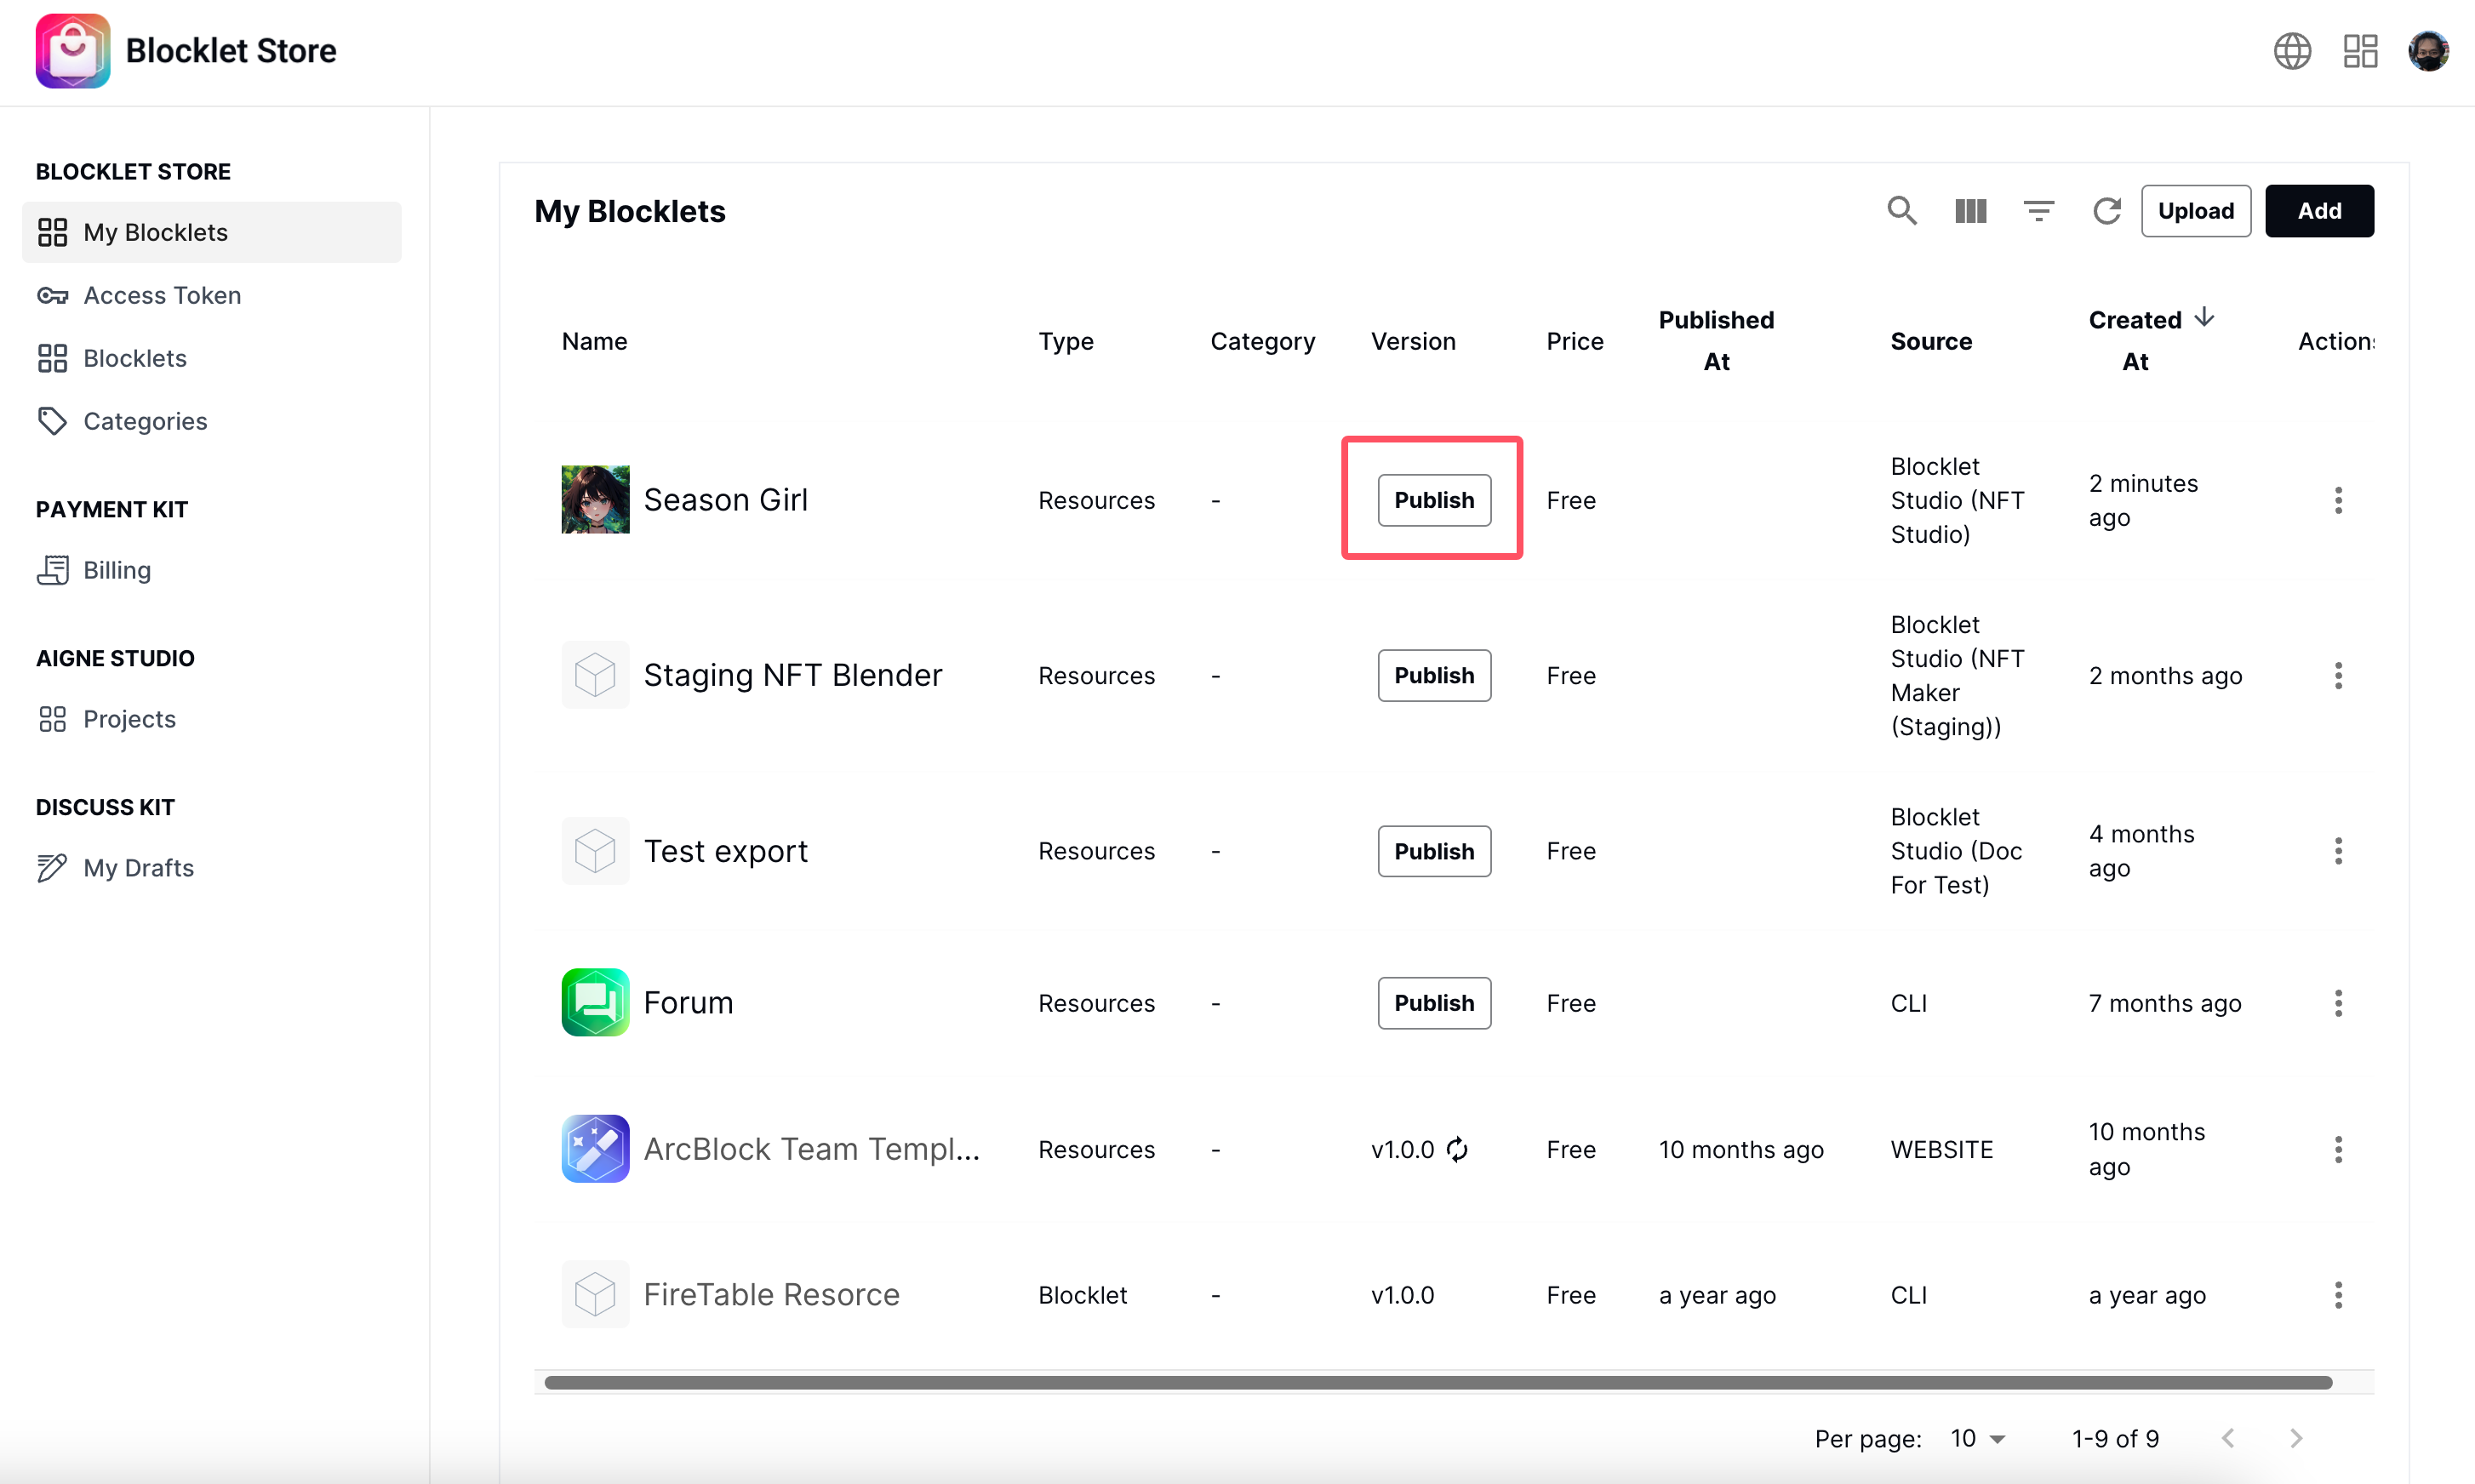
Task: Go to Access Token in sidebar
Action: point(161,295)
